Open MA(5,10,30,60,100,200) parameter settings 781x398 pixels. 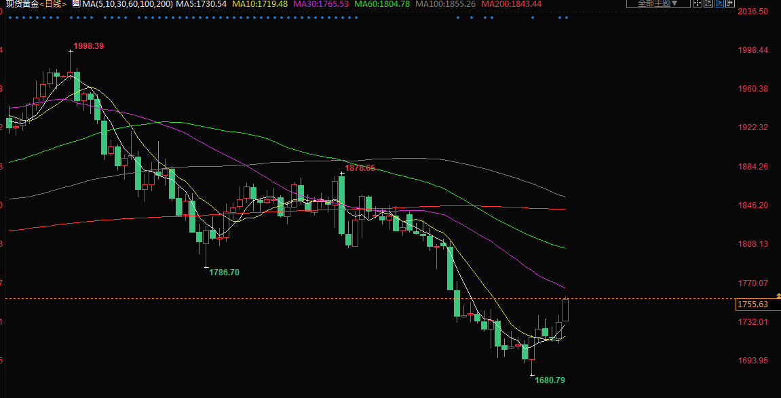[x=122, y=4]
